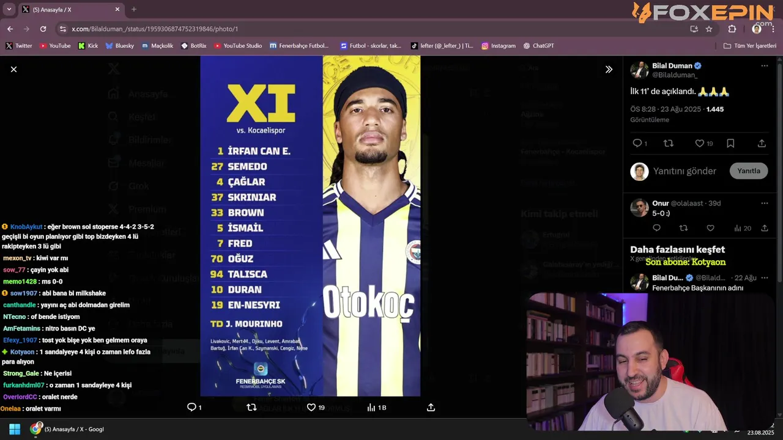783x440 pixels.
Task: Click the share icon below the photo
Action: [431, 408]
